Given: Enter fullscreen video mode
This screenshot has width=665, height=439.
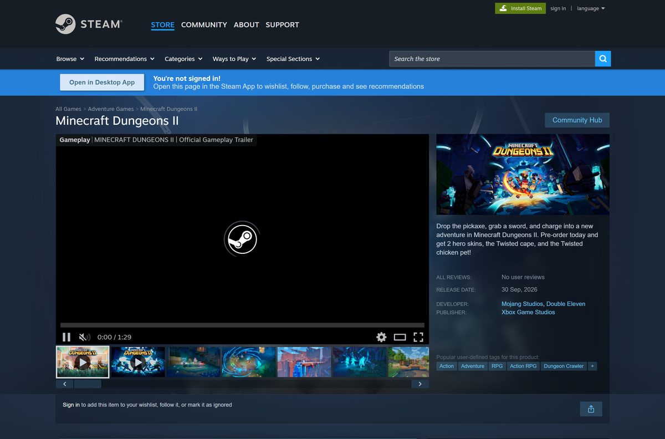Looking at the screenshot, I should point(418,337).
